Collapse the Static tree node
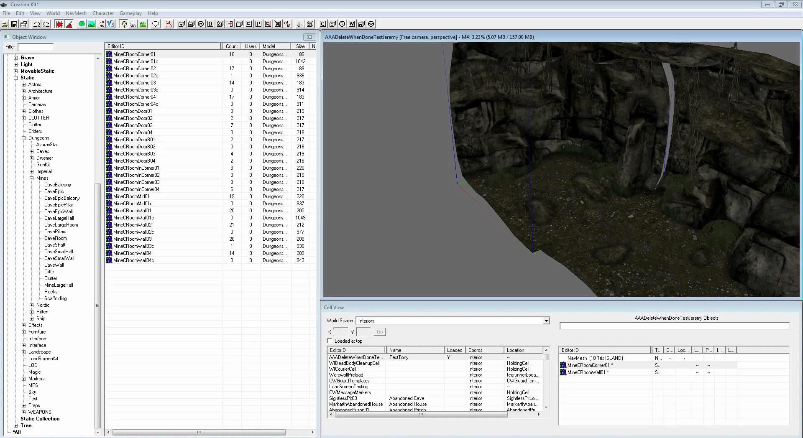The height and width of the screenshot is (438, 803). [16, 78]
